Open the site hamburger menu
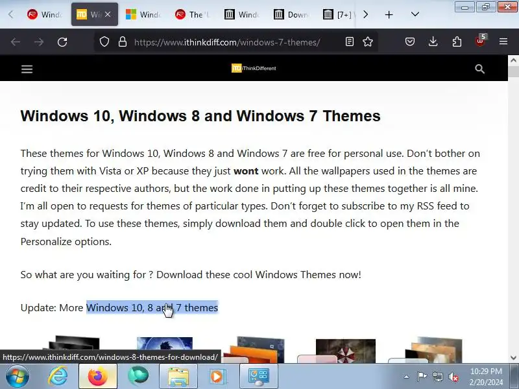This screenshot has width=519, height=389. 27,69
